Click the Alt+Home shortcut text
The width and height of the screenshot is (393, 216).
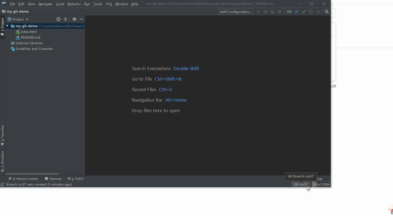pyautogui.click(x=176, y=100)
